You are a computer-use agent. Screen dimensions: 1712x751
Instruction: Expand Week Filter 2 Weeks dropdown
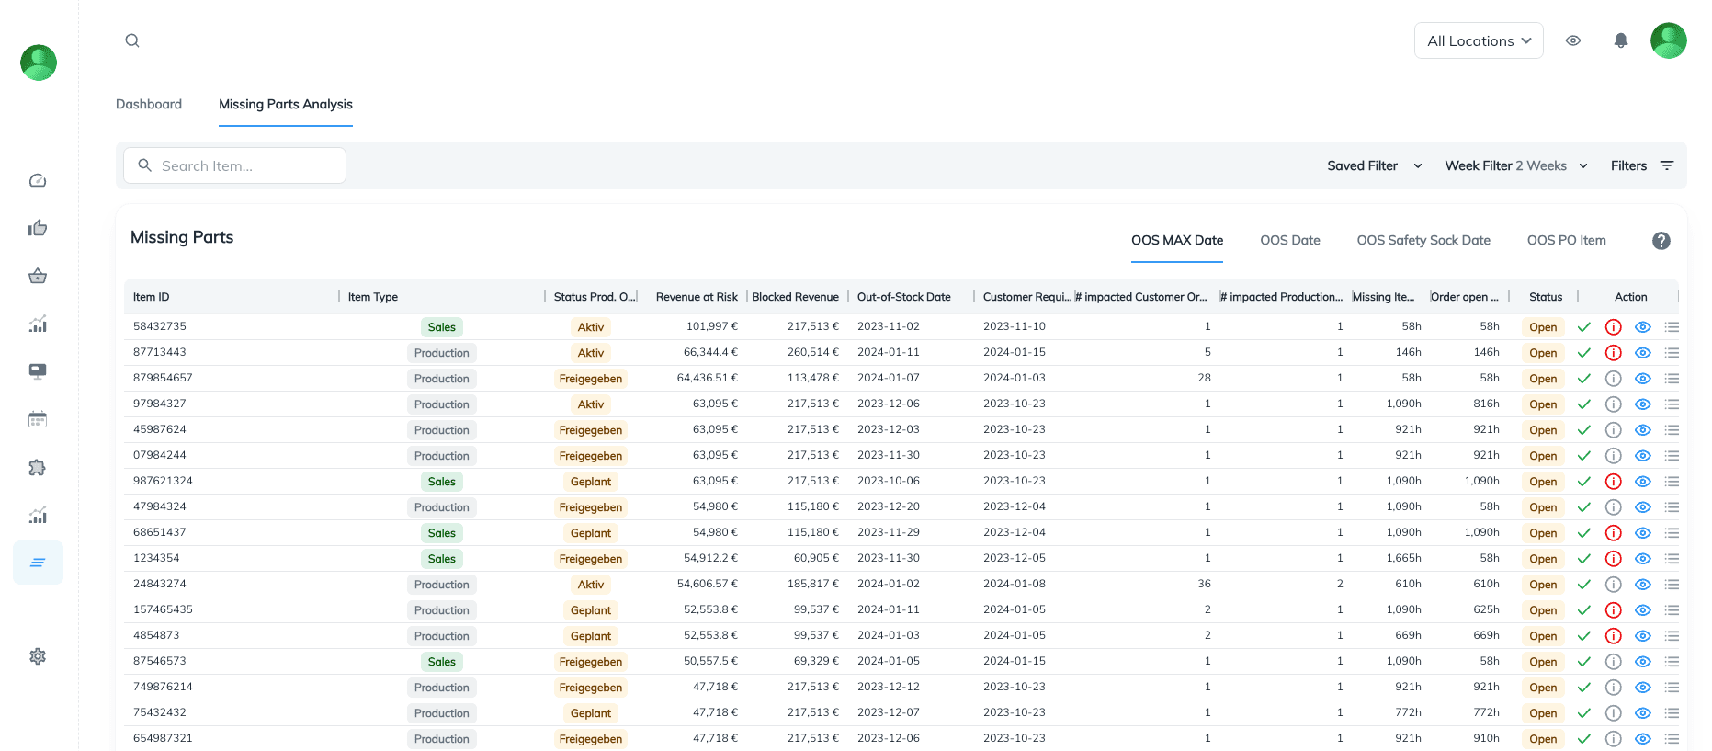tap(1515, 165)
